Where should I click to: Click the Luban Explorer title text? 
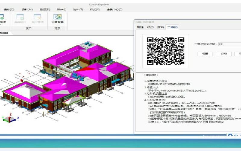point(99,5)
